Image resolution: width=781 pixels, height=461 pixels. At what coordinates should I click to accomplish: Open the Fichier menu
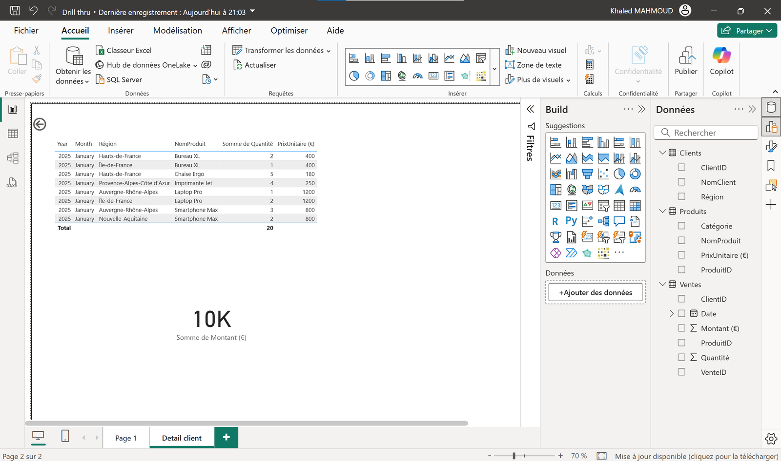point(26,30)
